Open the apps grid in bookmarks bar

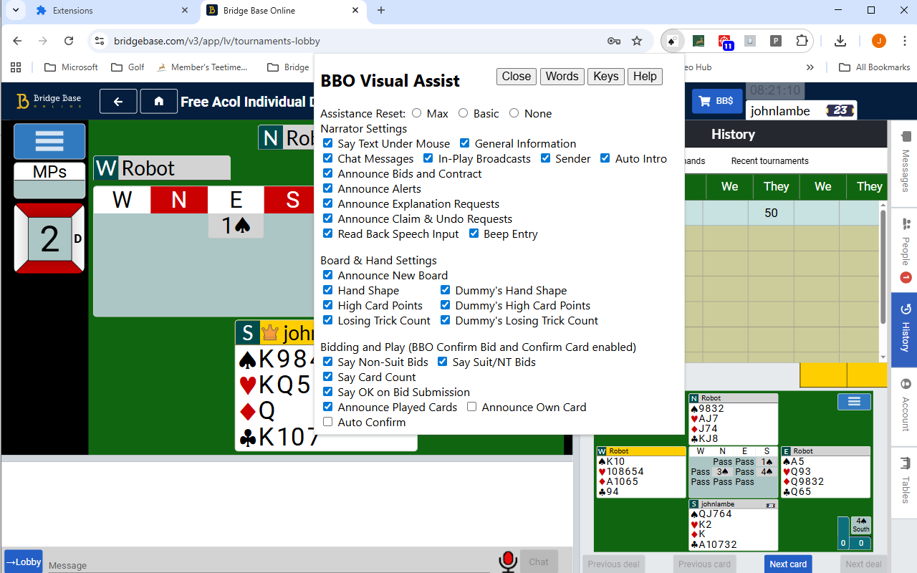(16, 67)
